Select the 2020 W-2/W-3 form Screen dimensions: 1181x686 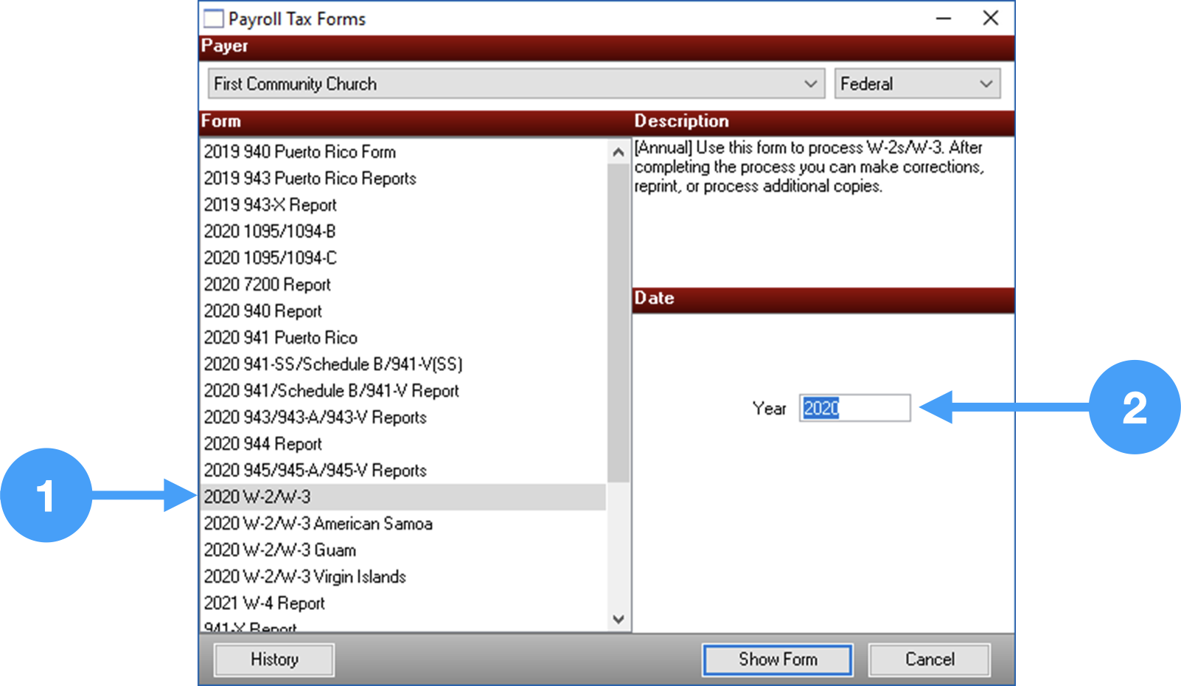pos(257,497)
